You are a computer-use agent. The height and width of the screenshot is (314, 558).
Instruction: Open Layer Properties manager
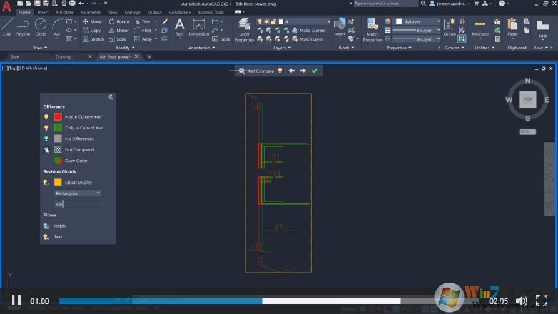click(x=244, y=29)
